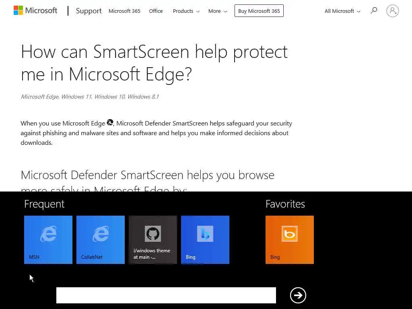Open the MSN frequent tile
Screen dimensions: 412x309
point(48,240)
